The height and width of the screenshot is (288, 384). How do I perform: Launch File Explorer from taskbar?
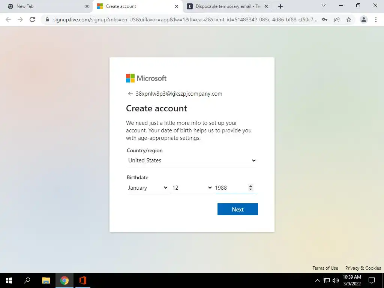tap(46, 280)
